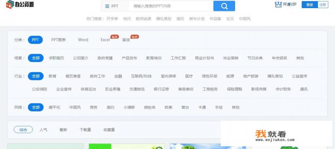This screenshot has width=335, height=149.
Task: Select 全部 in the 行业 row
Action: coord(36,76)
